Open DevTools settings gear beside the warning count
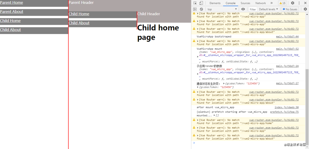The image size is (309, 149). (293, 3)
